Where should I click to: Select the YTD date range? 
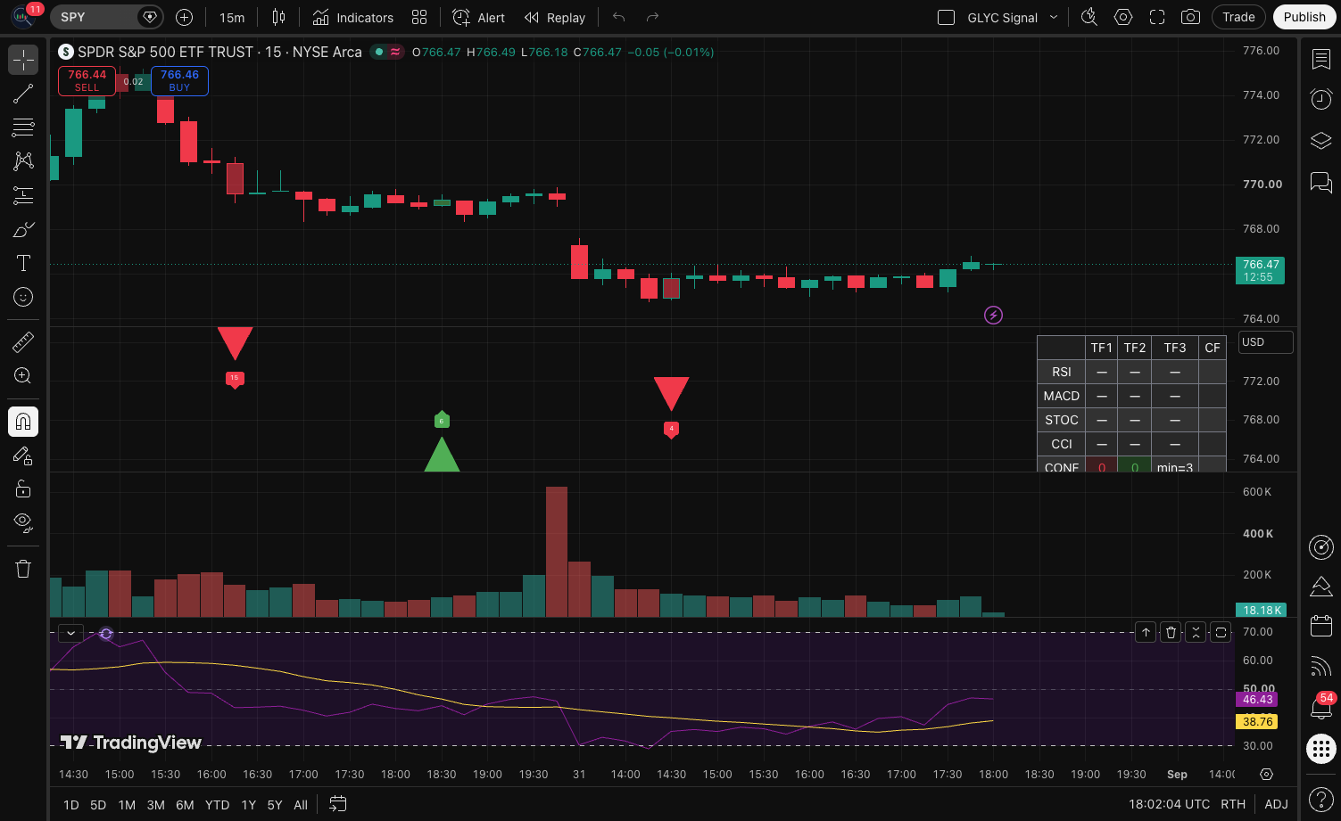(217, 805)
